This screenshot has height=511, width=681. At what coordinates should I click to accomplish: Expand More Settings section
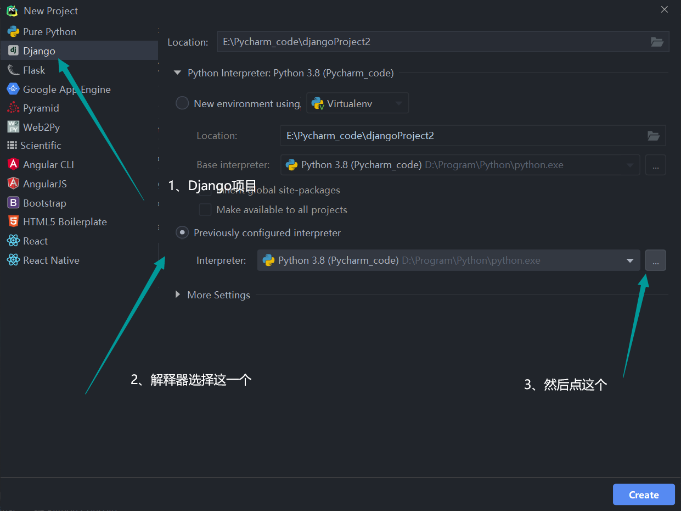click(x=178, y=295)
